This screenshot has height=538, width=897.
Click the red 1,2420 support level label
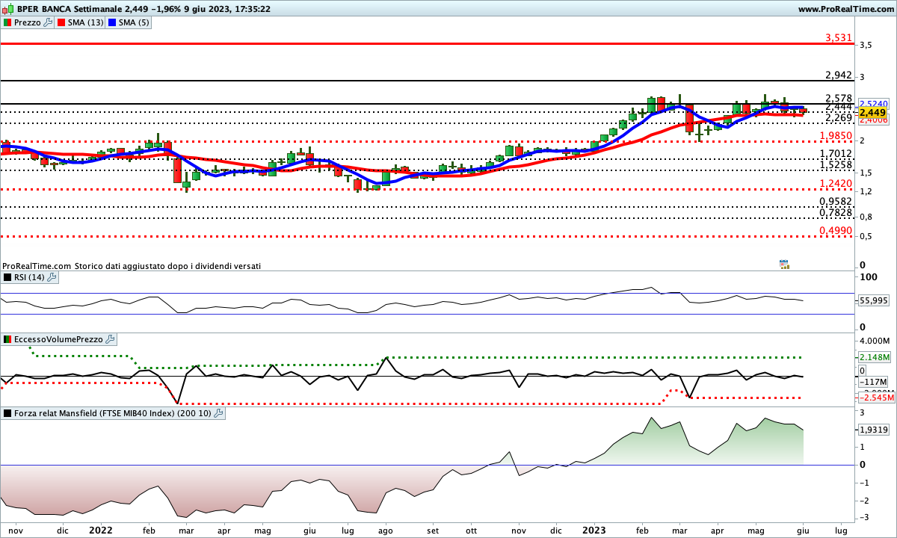point(836,183)
